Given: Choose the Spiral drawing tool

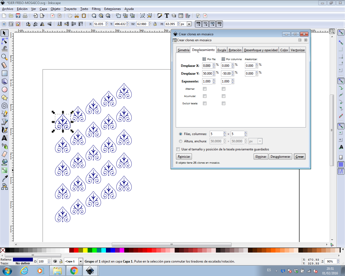Looking at the screenshot, I should (x=4, y=106).
